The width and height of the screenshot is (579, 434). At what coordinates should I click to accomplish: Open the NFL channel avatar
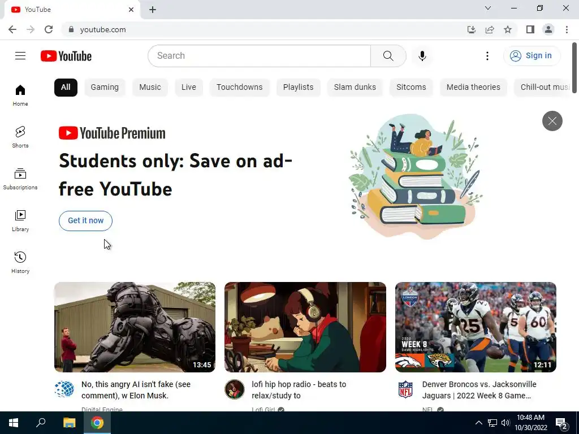405,389
